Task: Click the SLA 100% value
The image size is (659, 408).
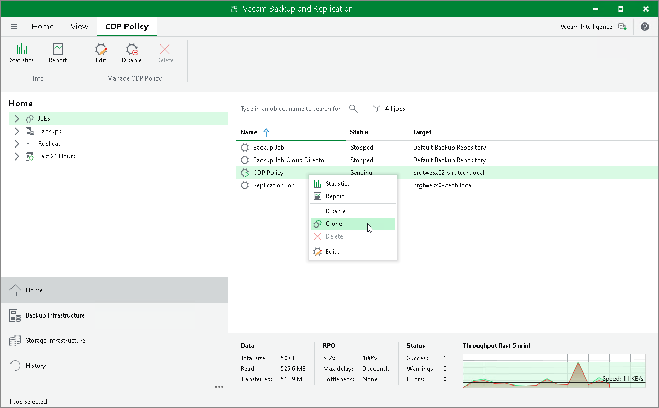Action: coord(370,358)
